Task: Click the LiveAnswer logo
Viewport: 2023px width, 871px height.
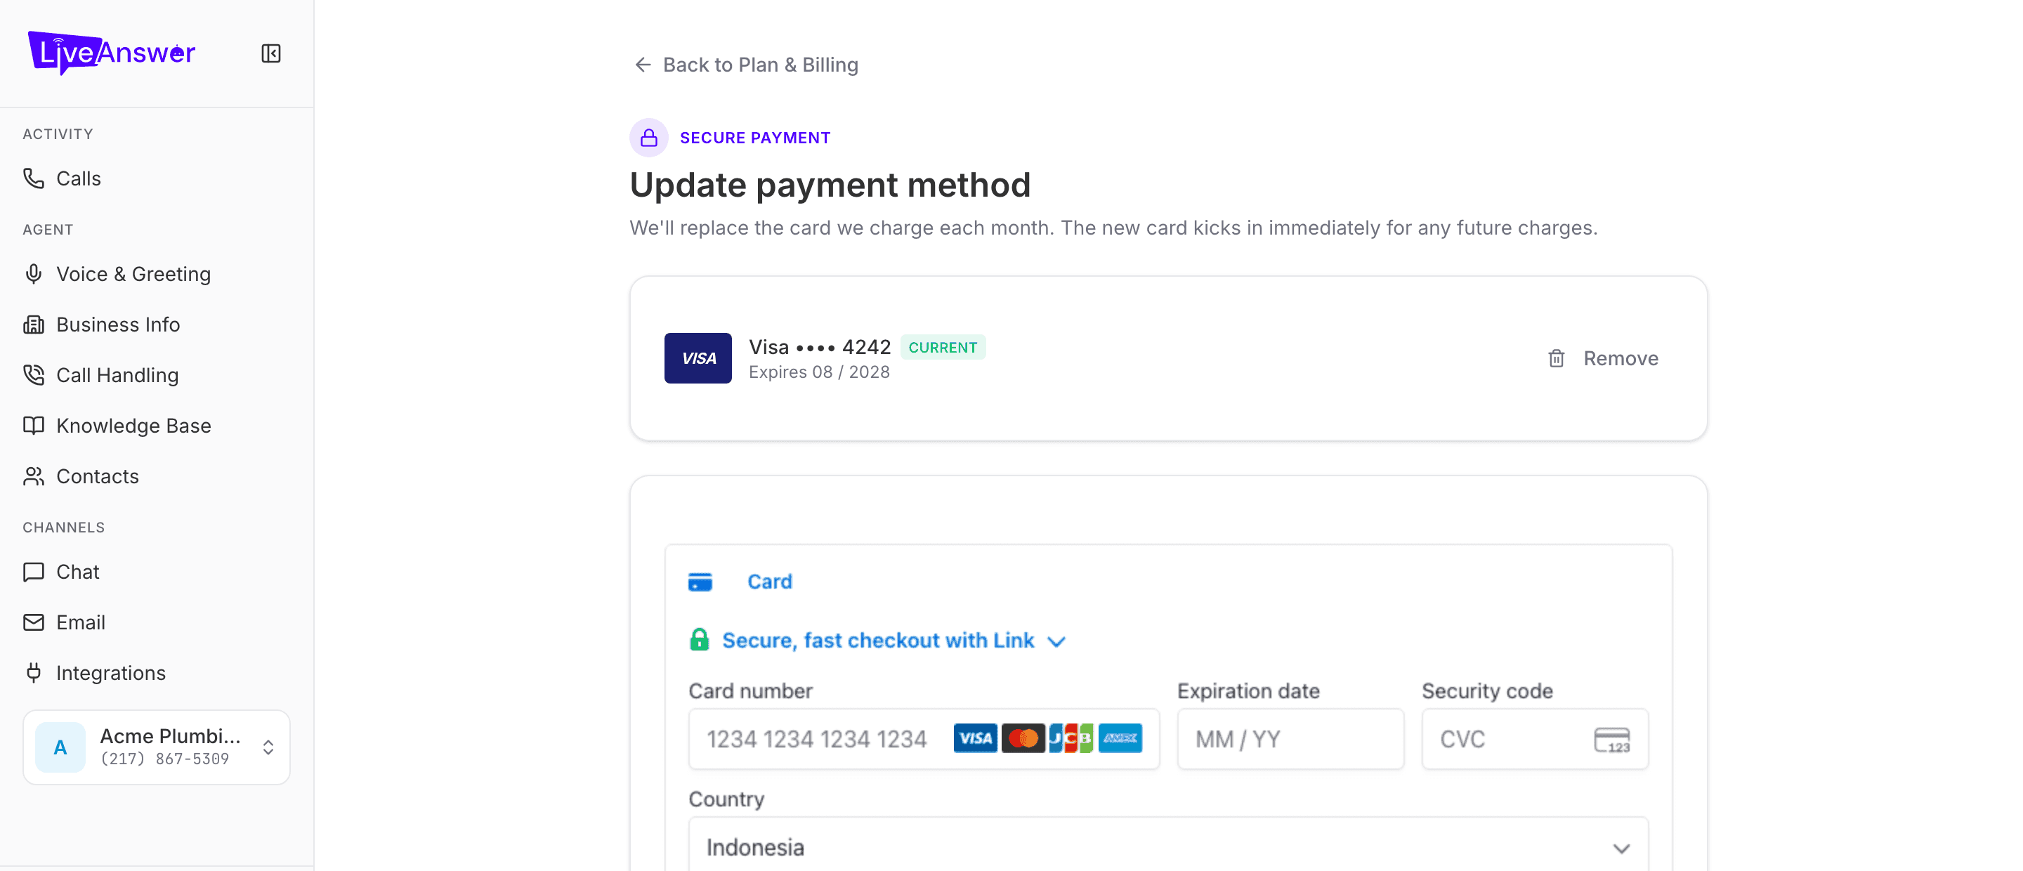Action: (x=112, y=53)
